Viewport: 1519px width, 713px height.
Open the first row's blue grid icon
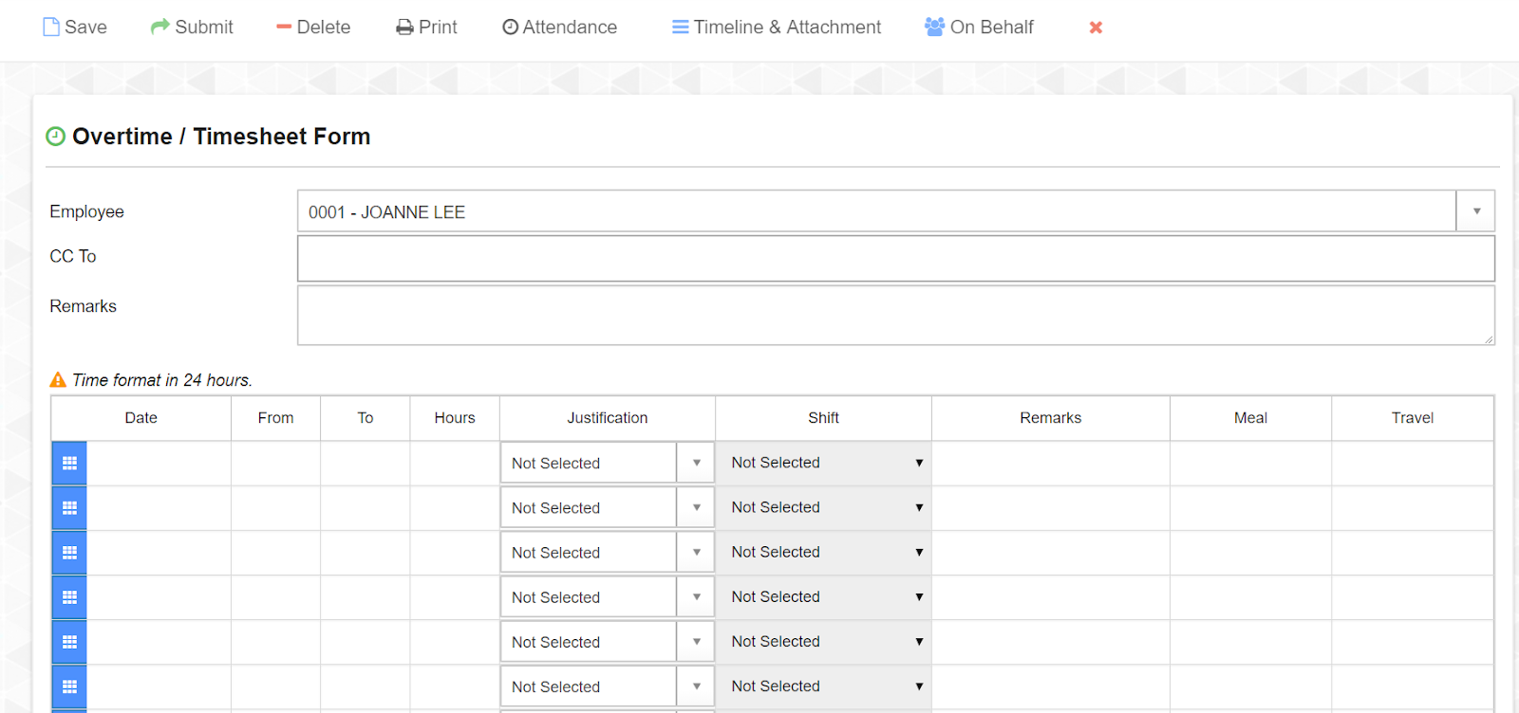point(69,464)
